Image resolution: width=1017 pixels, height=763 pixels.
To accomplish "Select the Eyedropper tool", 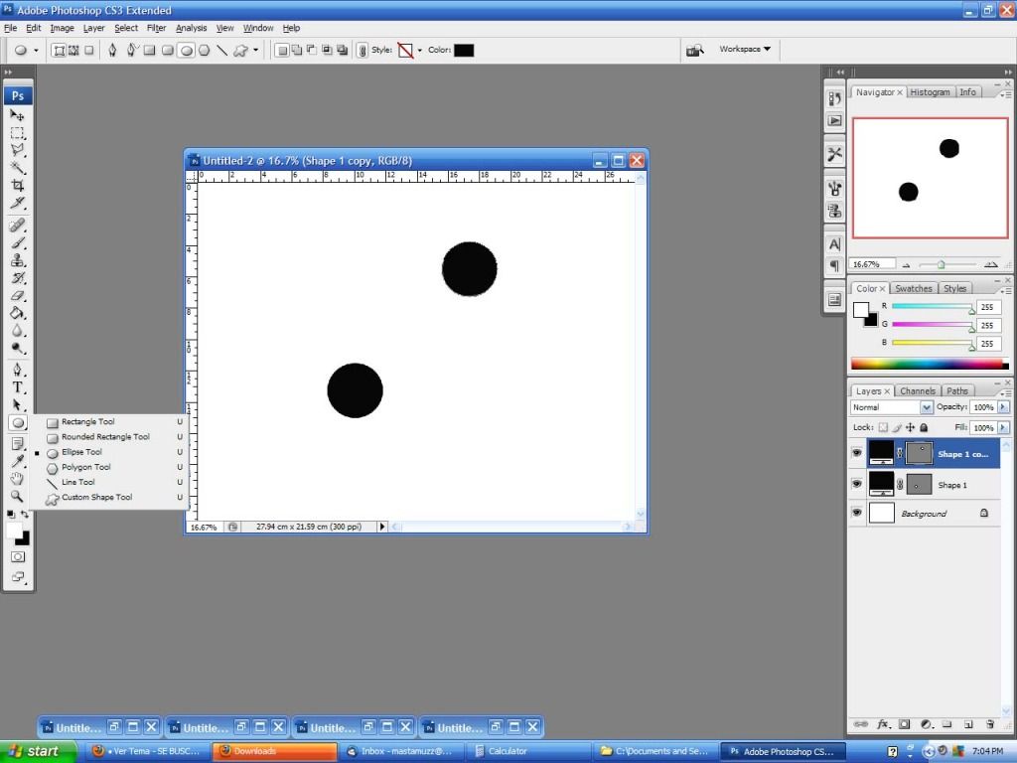I will [18, 461].
